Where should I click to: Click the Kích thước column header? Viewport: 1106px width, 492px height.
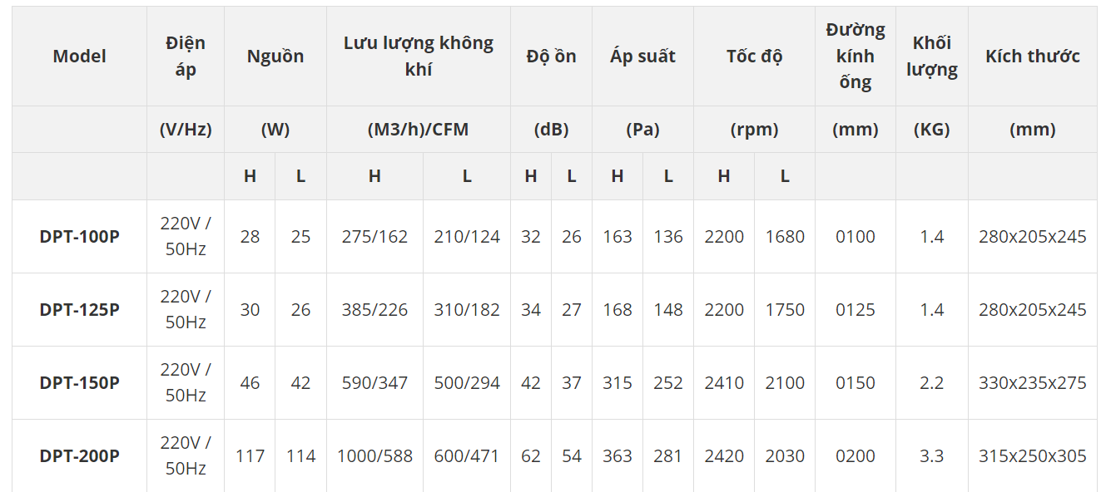pyautogui.click(x=1033, y=57)
